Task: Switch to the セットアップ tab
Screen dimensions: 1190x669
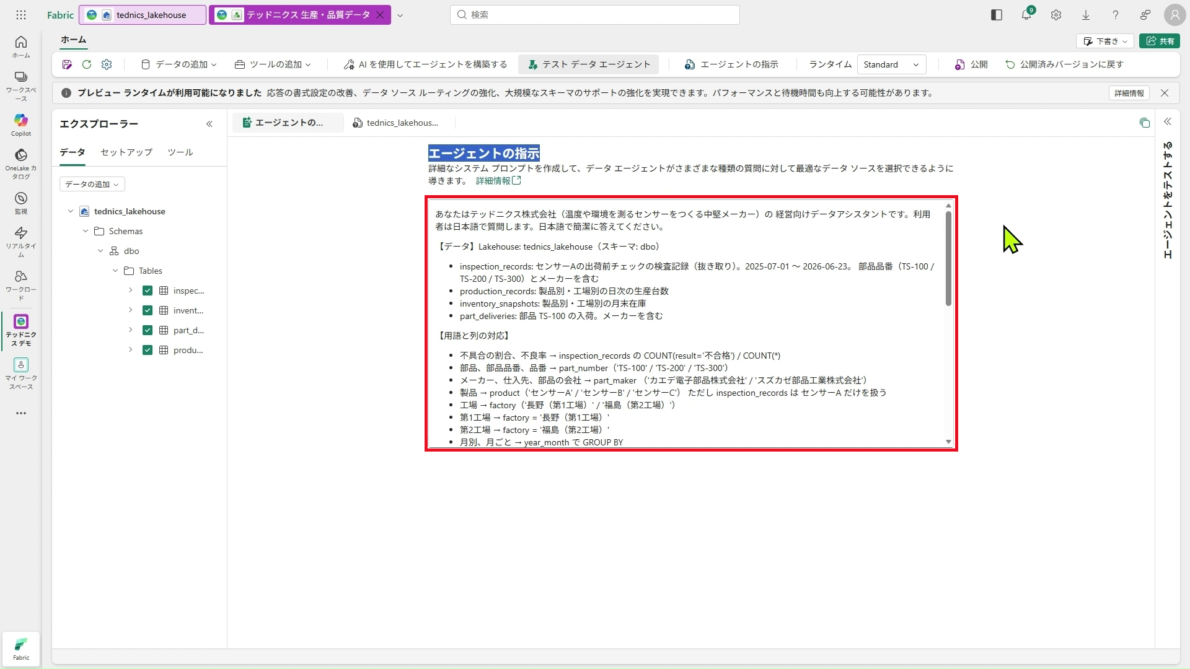Action: coord(126,152)
